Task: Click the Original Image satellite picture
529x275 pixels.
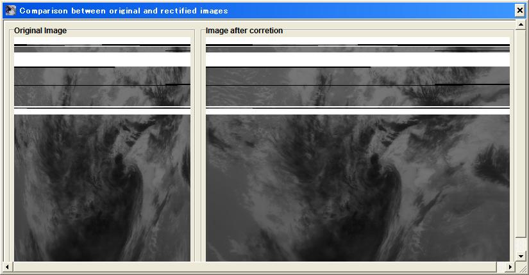Action: (x=102, y=149)
